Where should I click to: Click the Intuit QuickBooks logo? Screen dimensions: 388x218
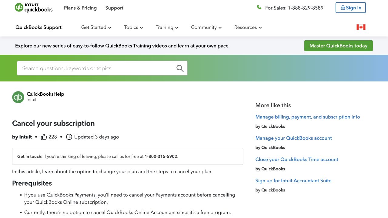coord(34,8)
